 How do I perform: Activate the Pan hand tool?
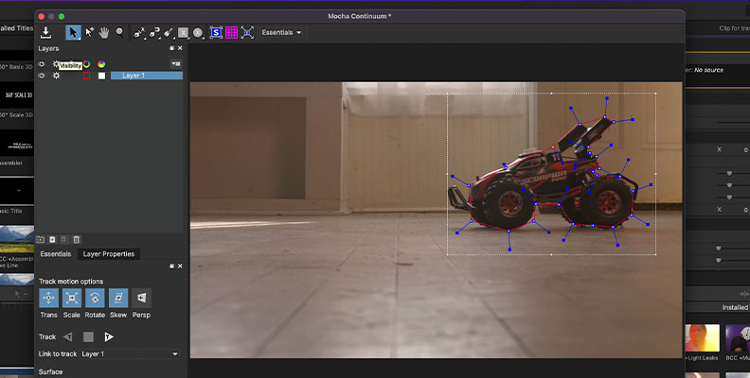(x=104, y=32)
